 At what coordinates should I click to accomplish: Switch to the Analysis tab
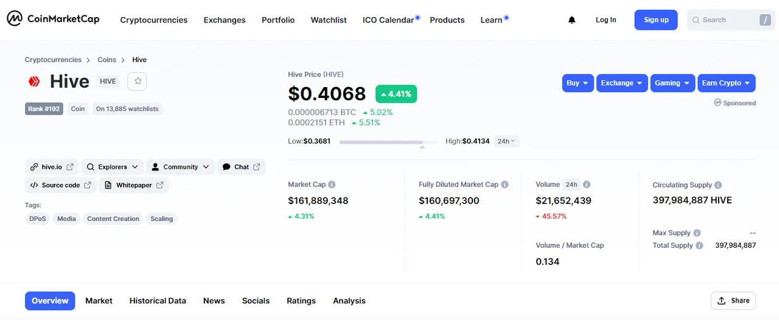coord(349,301)
